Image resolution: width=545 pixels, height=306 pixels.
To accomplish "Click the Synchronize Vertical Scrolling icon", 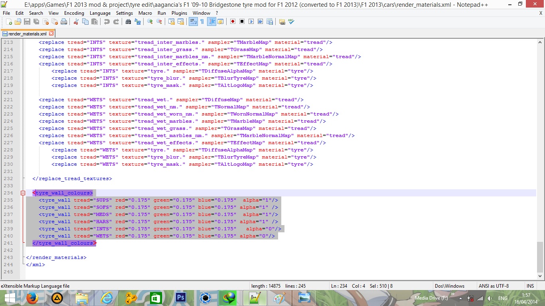I will (171, 22).
